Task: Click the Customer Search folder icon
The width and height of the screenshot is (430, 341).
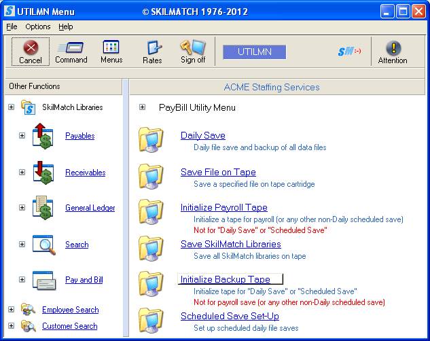Action: pos(29,326)
